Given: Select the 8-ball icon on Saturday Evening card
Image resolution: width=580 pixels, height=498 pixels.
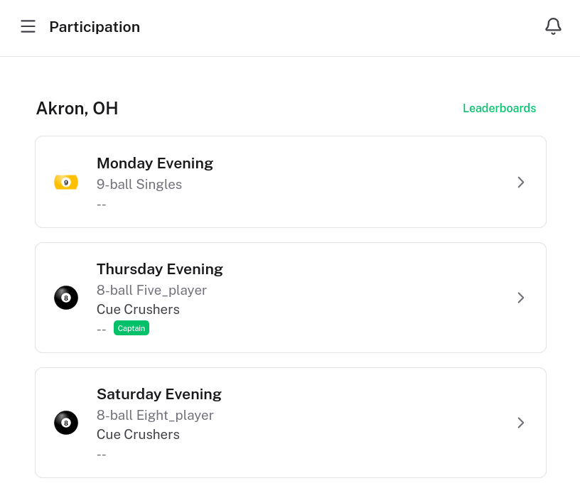Looking at the screenshot, I should click(66, 423).
